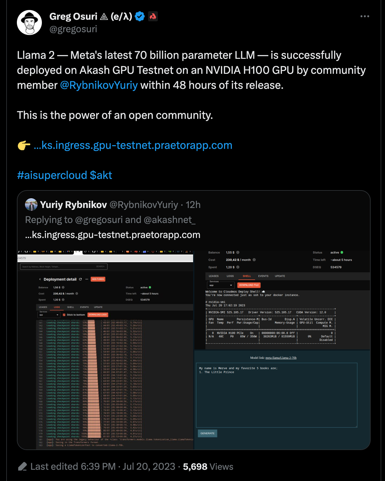Focus the prompt text area with Merve text

(277, 395)
